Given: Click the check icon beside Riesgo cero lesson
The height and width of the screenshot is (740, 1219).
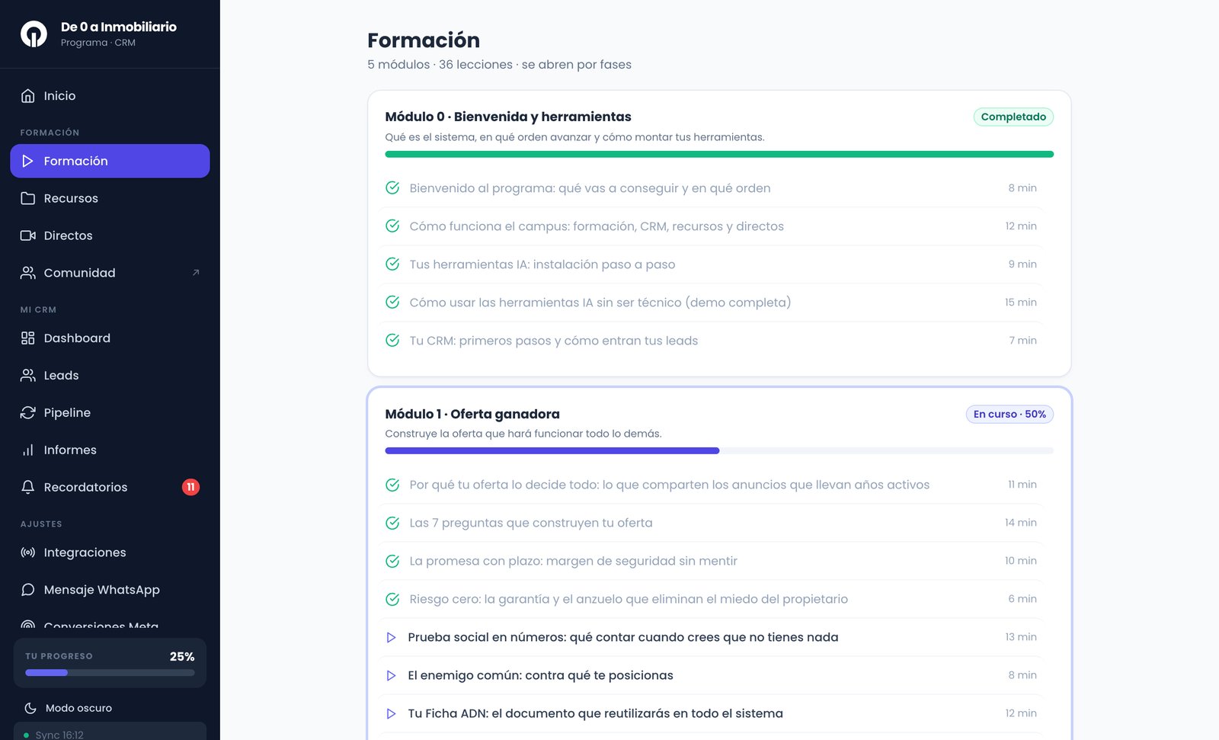Looking at the screenshot, I should pos(392,599).
